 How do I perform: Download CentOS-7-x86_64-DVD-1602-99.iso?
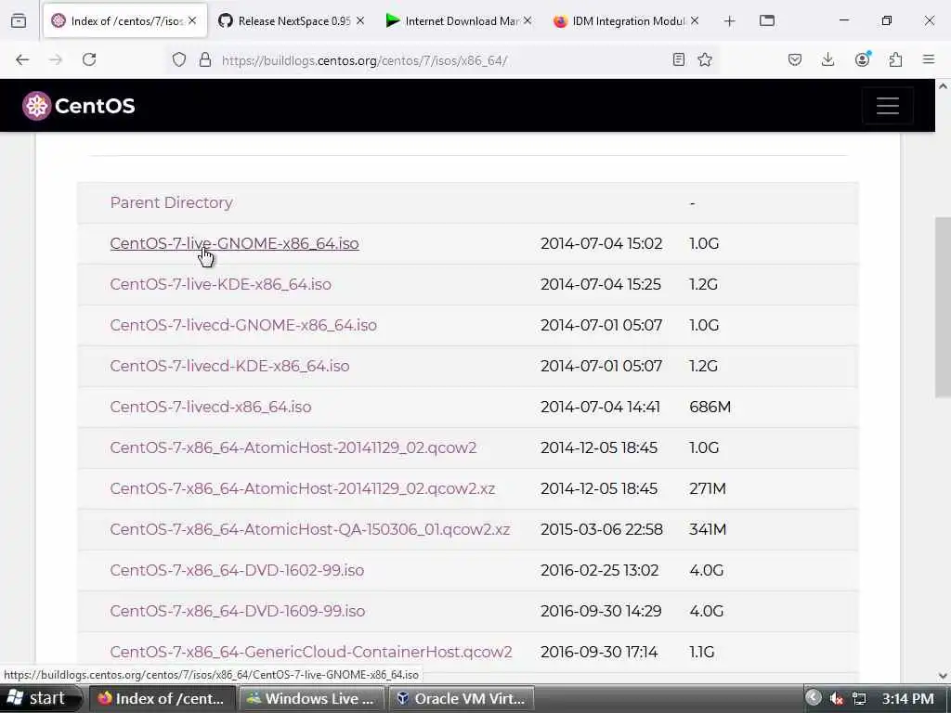coord(237,570)
